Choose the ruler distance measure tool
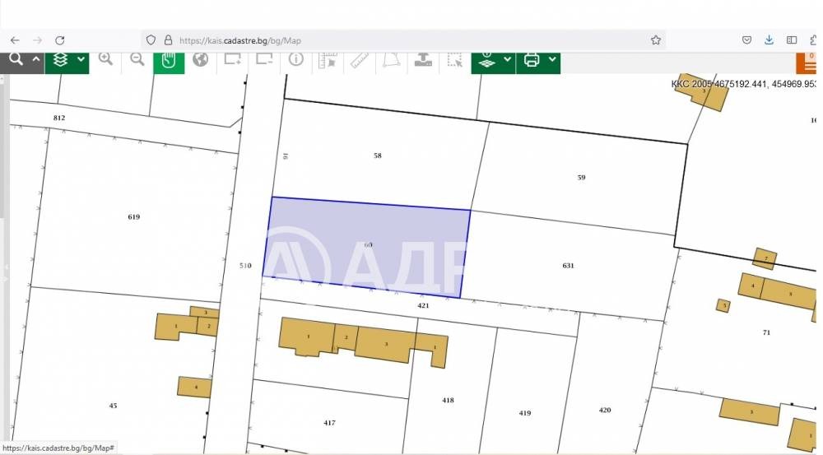 (360, 60)
